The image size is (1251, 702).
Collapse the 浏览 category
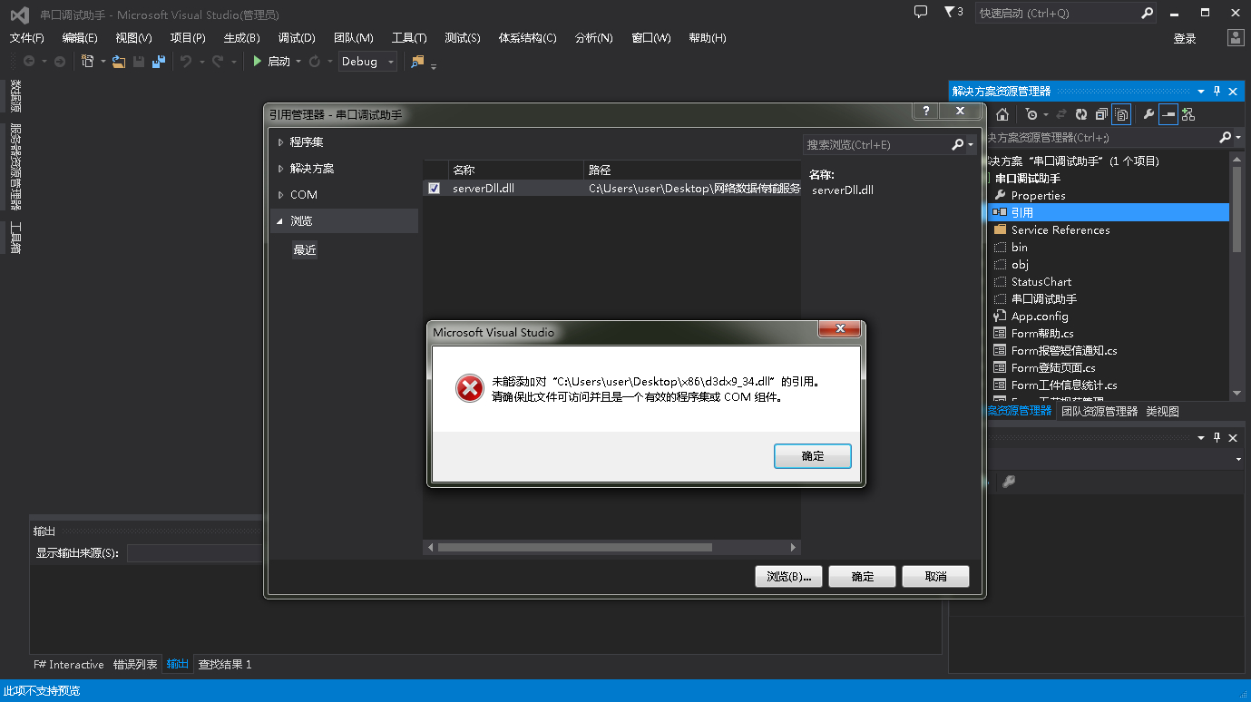[280, 221]
